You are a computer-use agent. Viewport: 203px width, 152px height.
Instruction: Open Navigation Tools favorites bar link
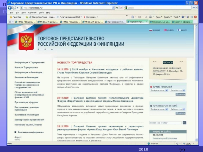(x=42, y=17)
